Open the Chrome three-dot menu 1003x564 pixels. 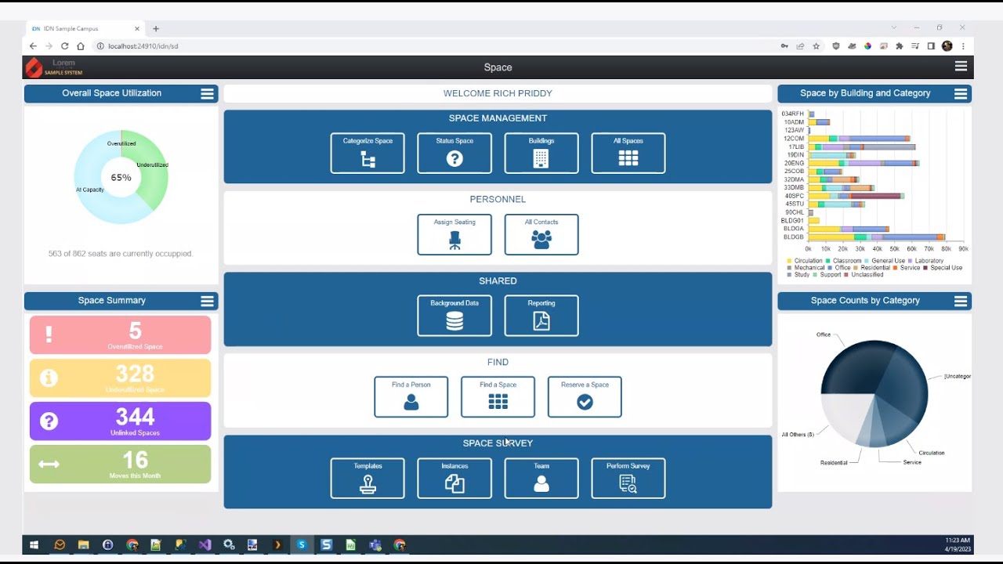pyautogui.click(x=963, y=46)
